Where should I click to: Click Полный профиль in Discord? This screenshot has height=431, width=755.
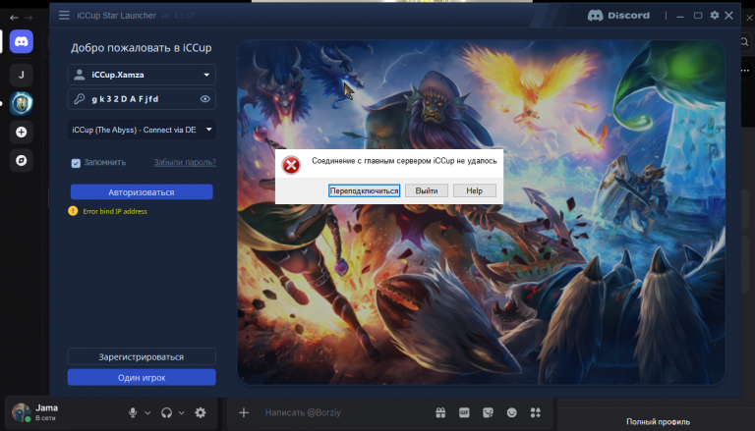[x=658, y=422]
